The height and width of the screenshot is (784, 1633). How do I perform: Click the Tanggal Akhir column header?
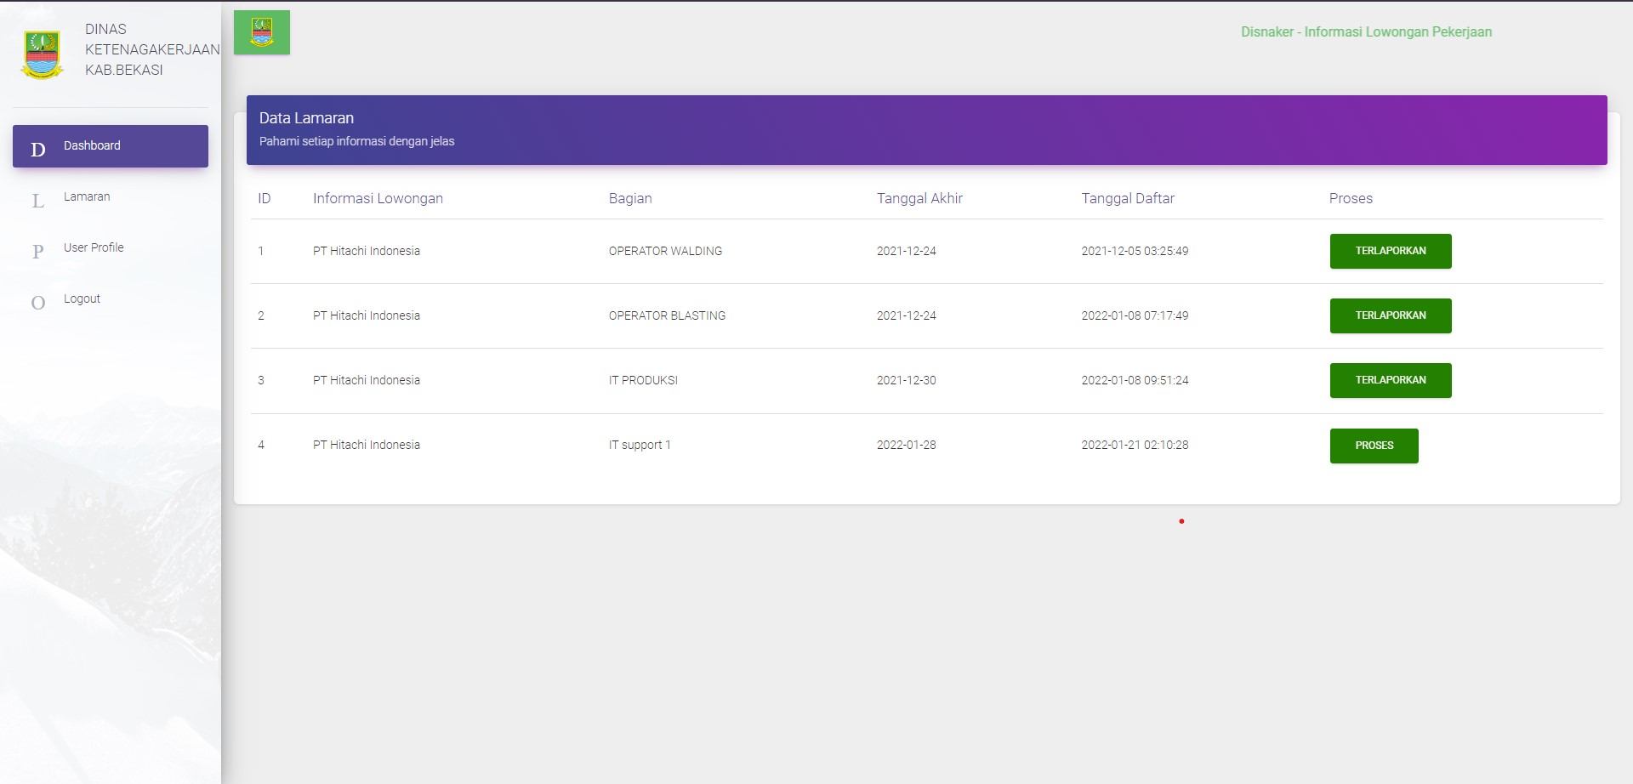click(919, 198)
